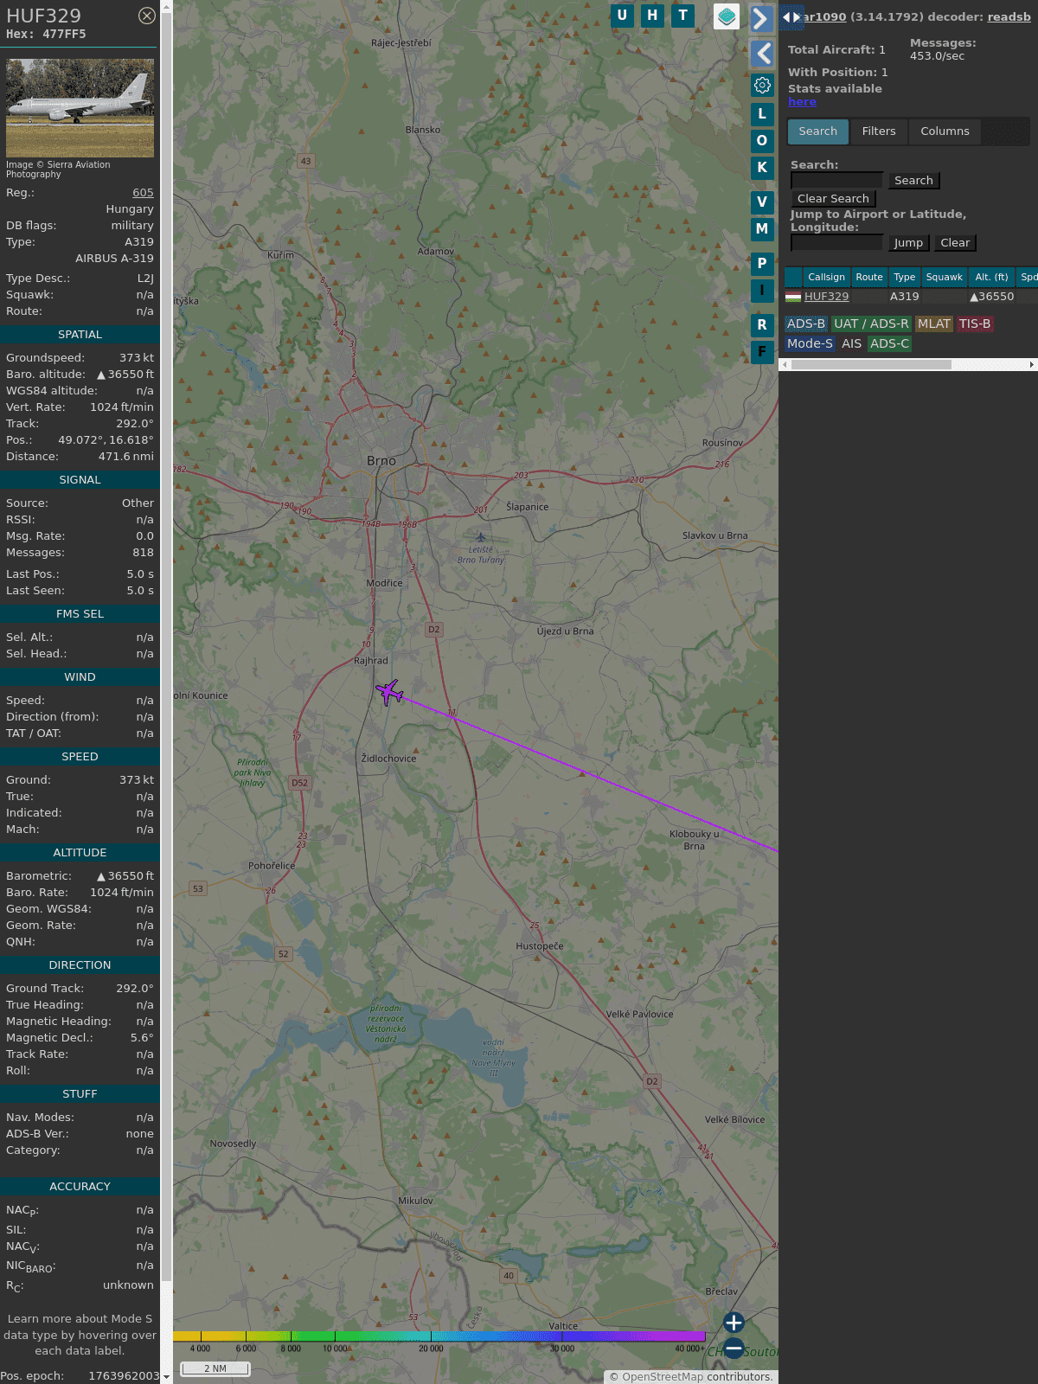Image resolution: width=1038 pixels, height=1384 pixels.
Task: Toggle the U map button
Action: tap(622, 16)
